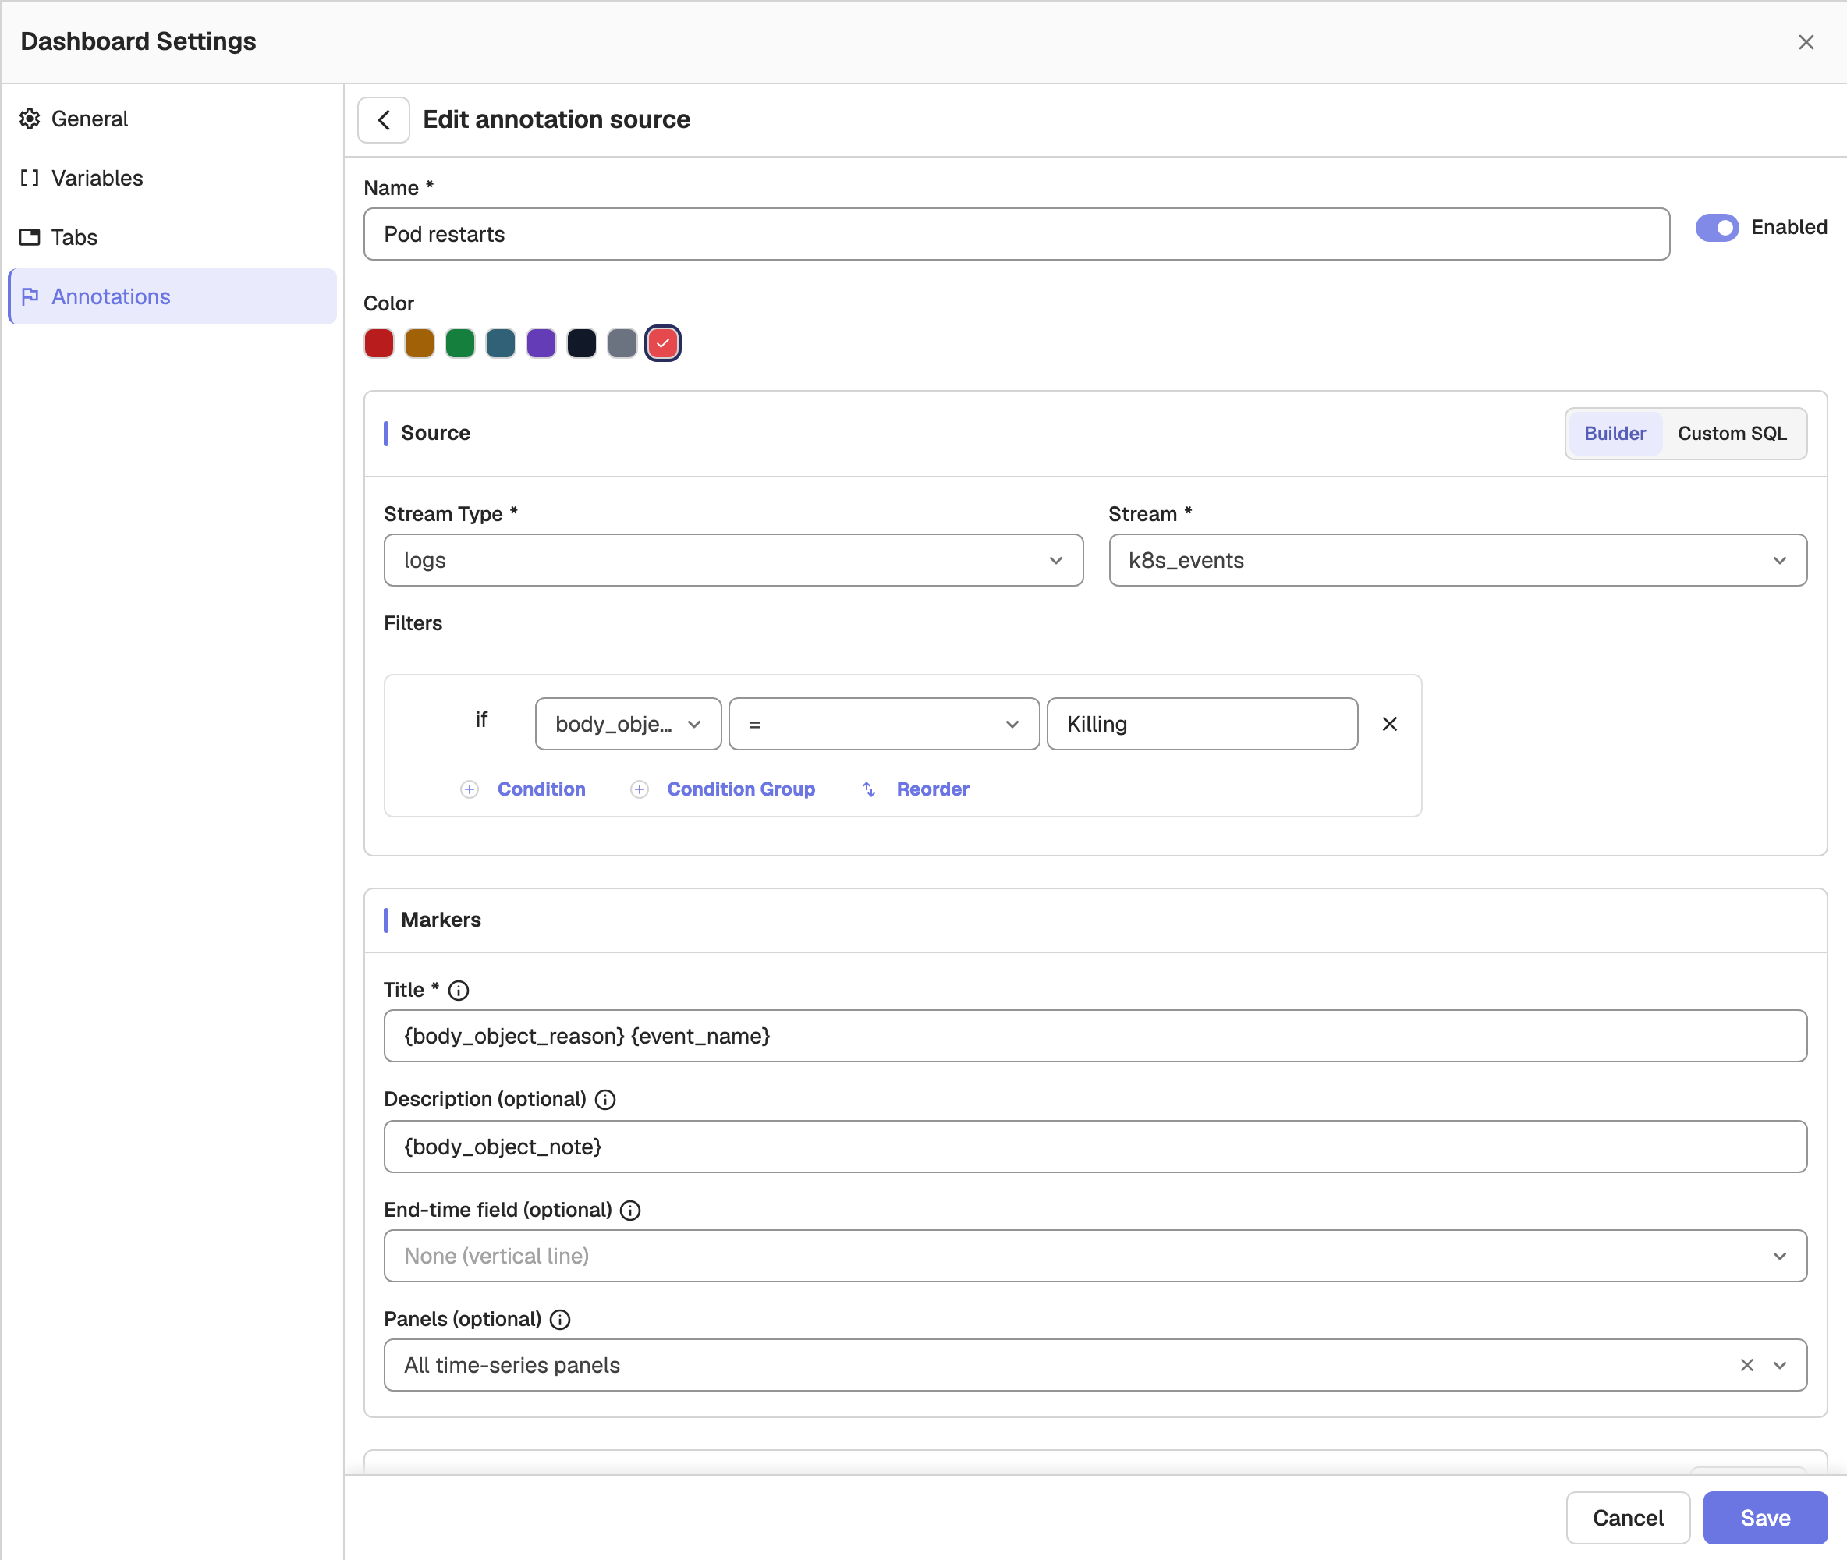Remove the Killing filter condition

coord(1389,725)
